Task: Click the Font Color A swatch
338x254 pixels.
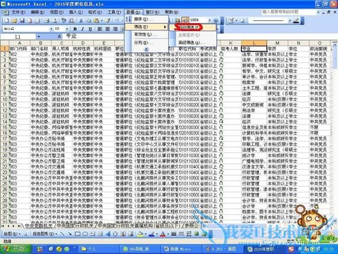Action: point(162,234)
